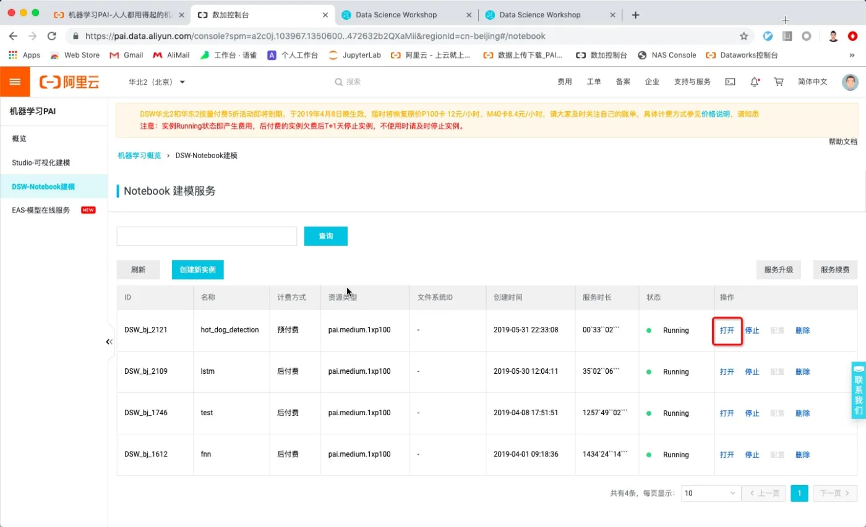Click the 服务升级 button

pyautogui.click(x=779, y=270)
